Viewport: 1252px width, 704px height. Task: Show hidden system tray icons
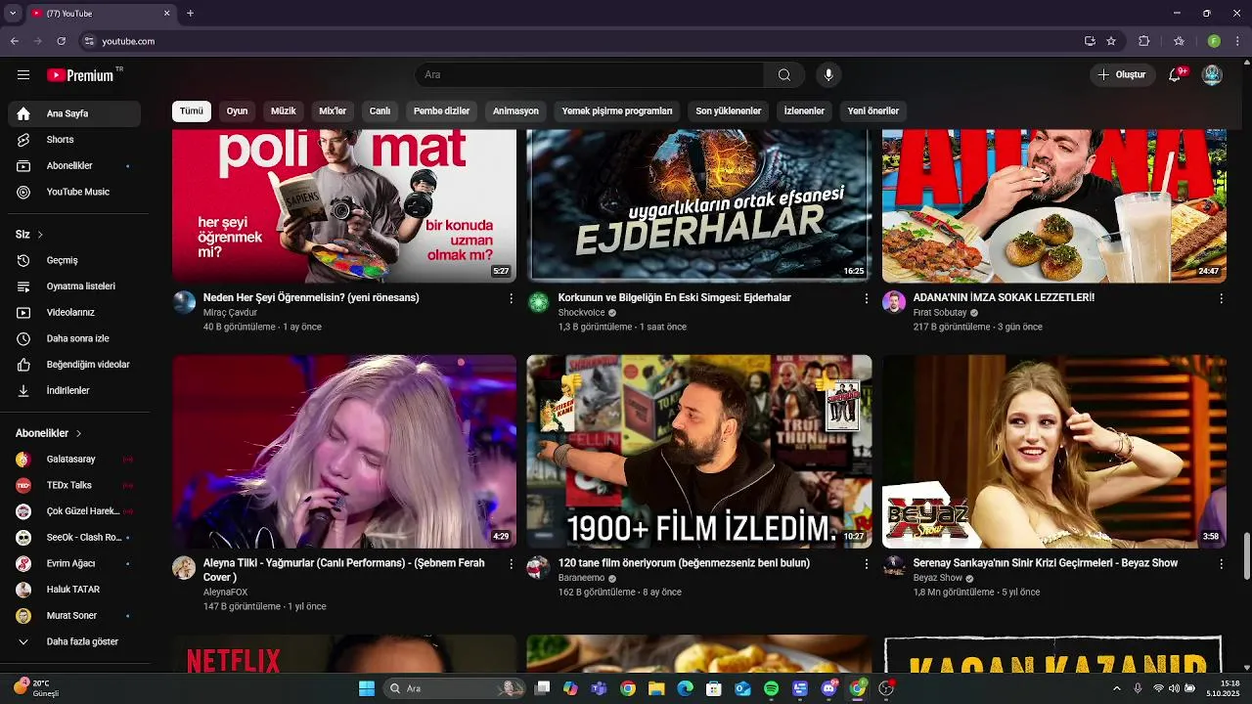click(1117, 688)
